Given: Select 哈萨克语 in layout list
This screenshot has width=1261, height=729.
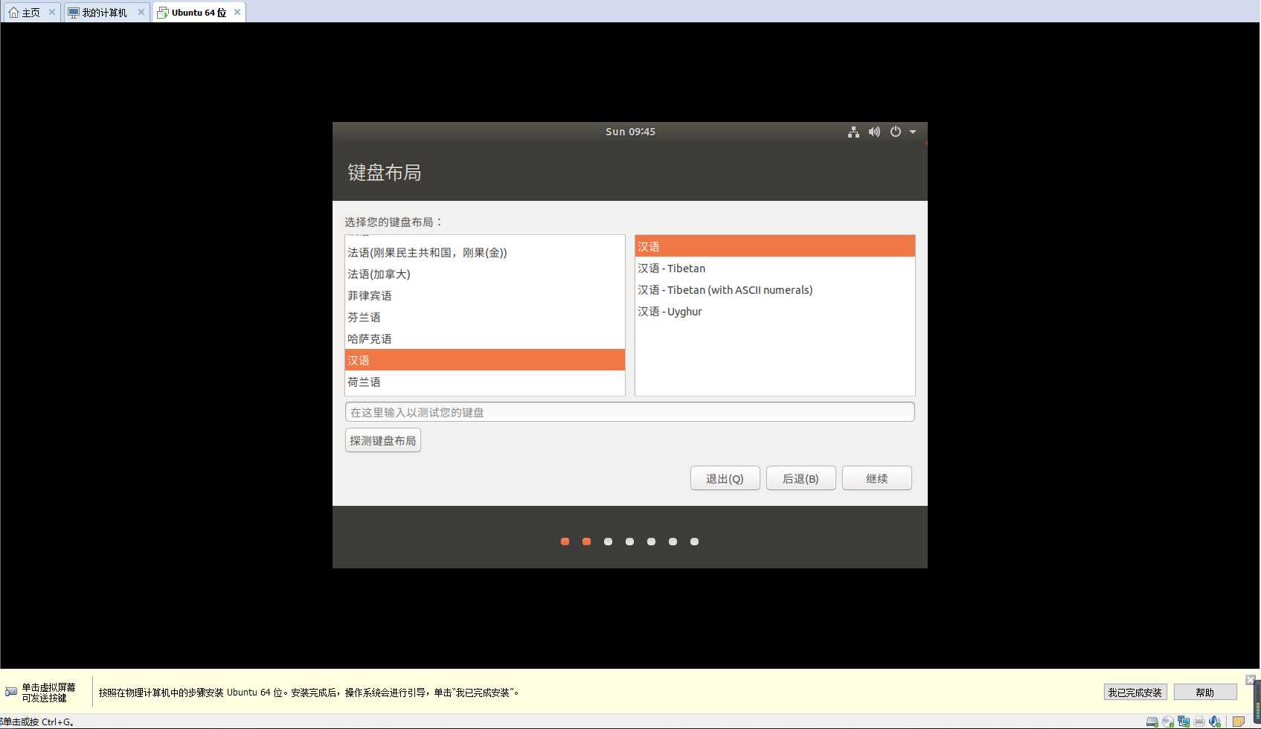Looking at the screenshot, I should (x=485, y=339).
